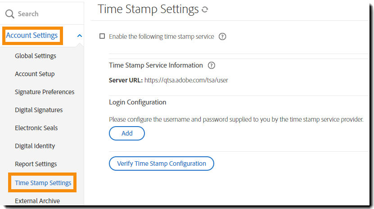Go to Global Settings
Viewport: 374px width, 209px height.
point(36,56)
